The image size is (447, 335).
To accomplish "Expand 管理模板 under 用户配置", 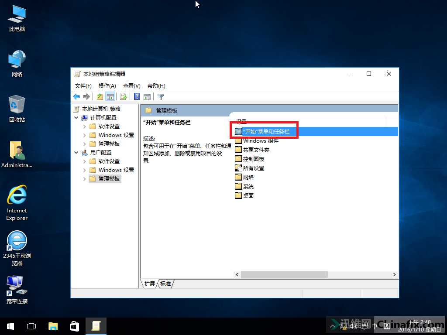I will 84,179.
